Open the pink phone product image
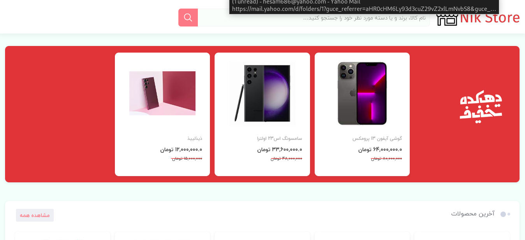Viewport: 525px width, 240px height. point(162,93)
